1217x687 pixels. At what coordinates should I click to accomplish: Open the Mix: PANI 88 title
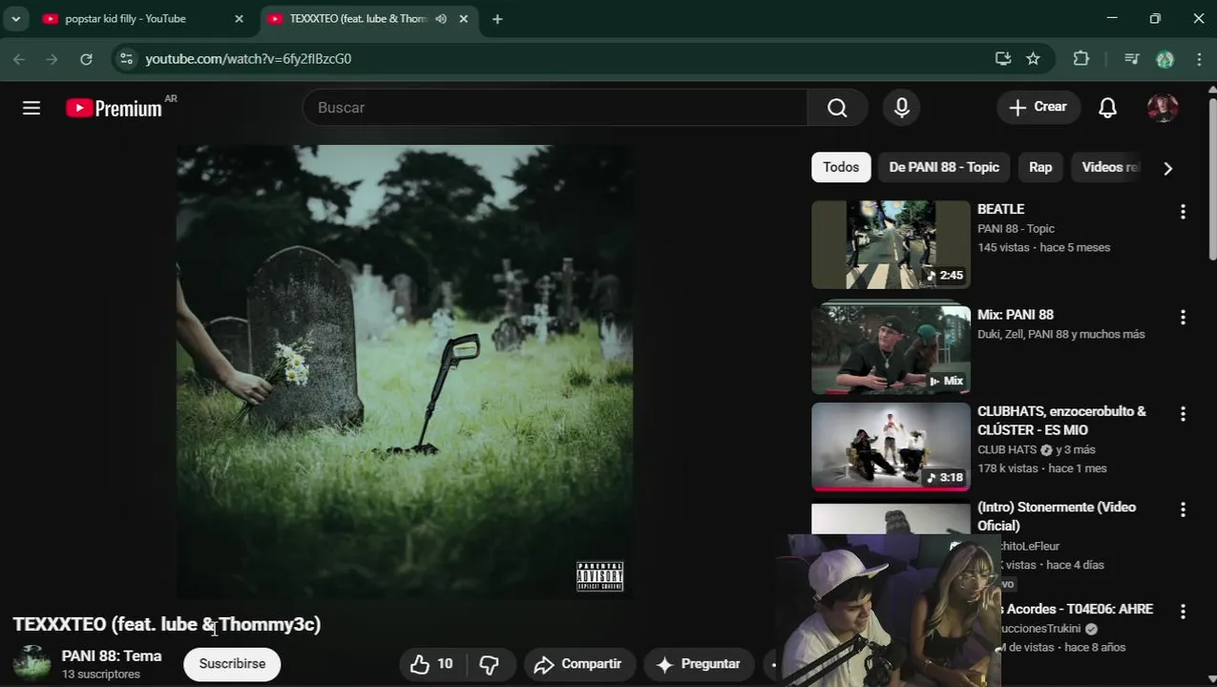(1016, 315)
